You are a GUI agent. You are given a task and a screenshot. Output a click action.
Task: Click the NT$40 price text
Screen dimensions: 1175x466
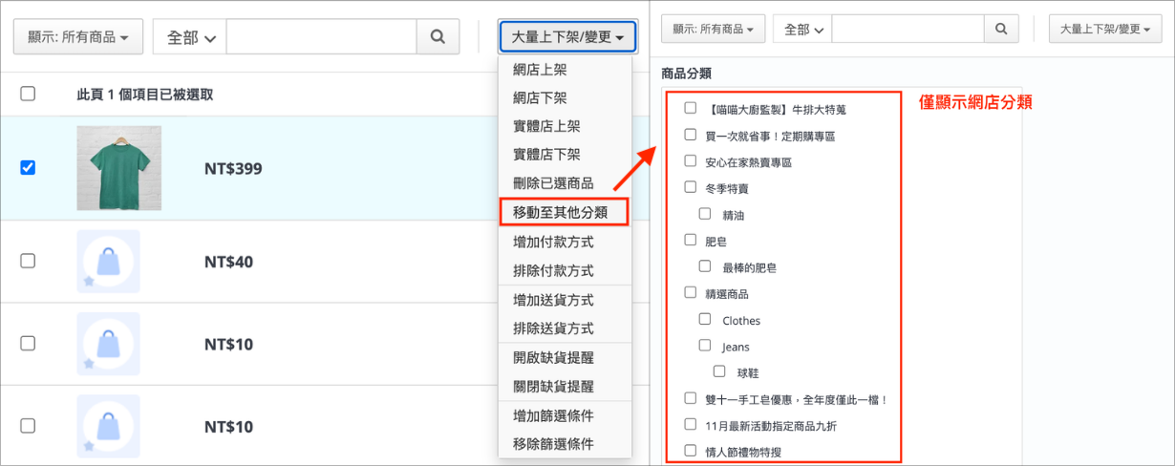[x=228, y=262]
